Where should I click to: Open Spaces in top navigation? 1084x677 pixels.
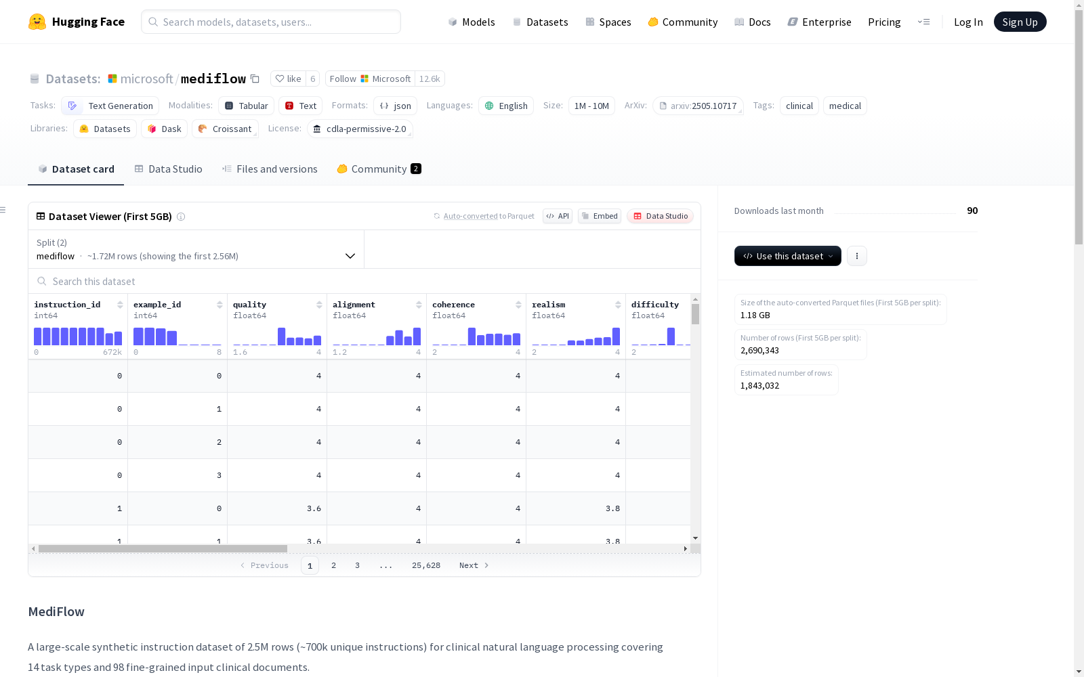point(608,22)
